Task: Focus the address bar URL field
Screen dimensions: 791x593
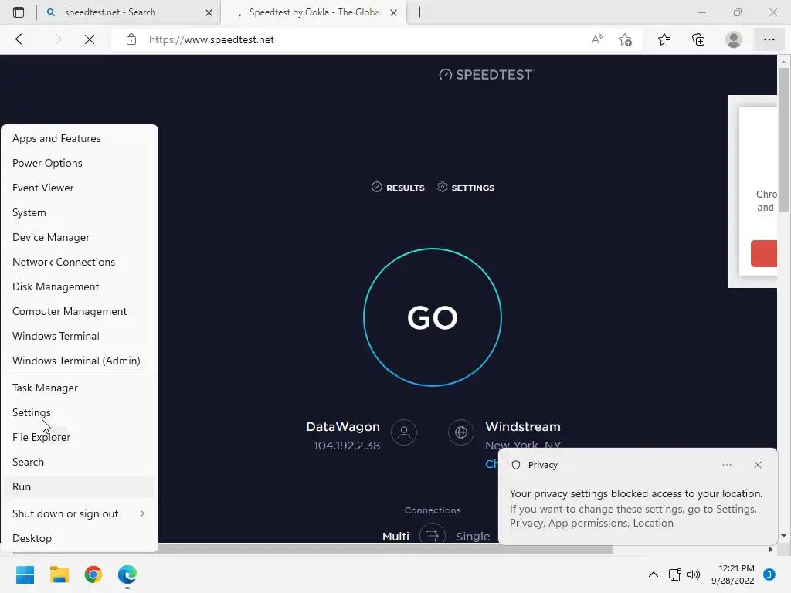Action: point(363,39)
